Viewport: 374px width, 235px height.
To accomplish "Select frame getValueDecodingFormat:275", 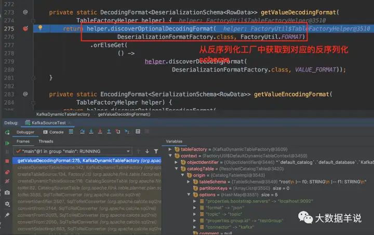I will point(87,161).
